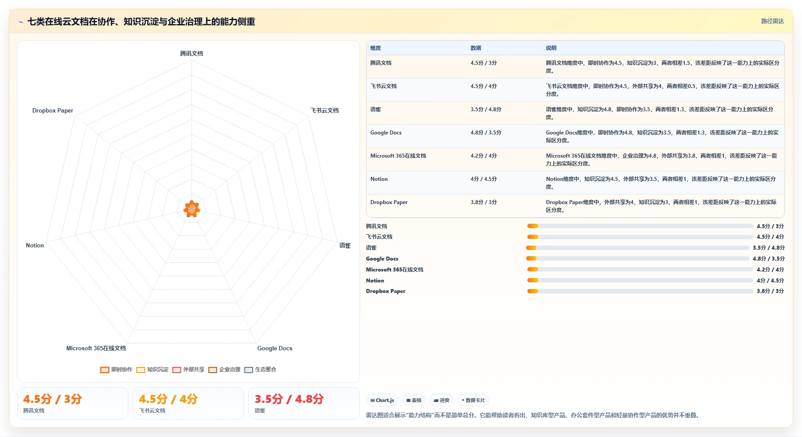Open the 3.5分 / 4.8分 语雀 data card
Image resolution: width=802 pixels, height=437 pixels.
click(x=304, y=403)
